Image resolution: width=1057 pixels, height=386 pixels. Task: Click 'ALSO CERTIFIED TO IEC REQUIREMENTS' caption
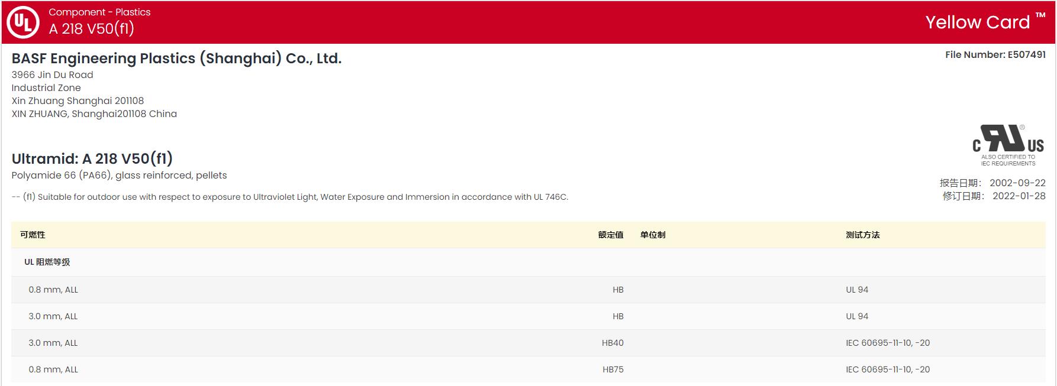(x=1008, y=160)
